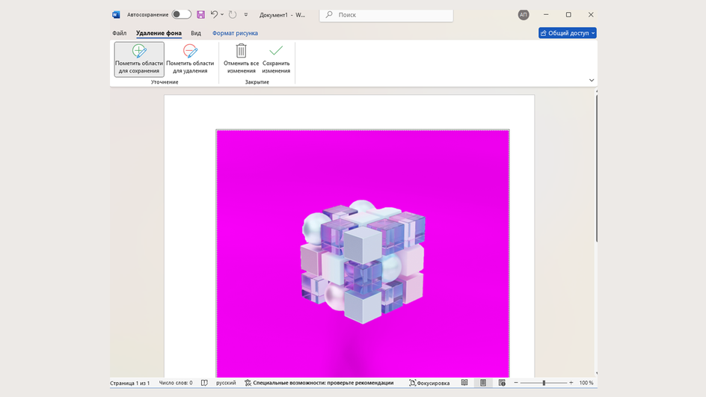Collapse the ribbon with the chevron
Screen dimensions: 706x397
tap(591, 81)
